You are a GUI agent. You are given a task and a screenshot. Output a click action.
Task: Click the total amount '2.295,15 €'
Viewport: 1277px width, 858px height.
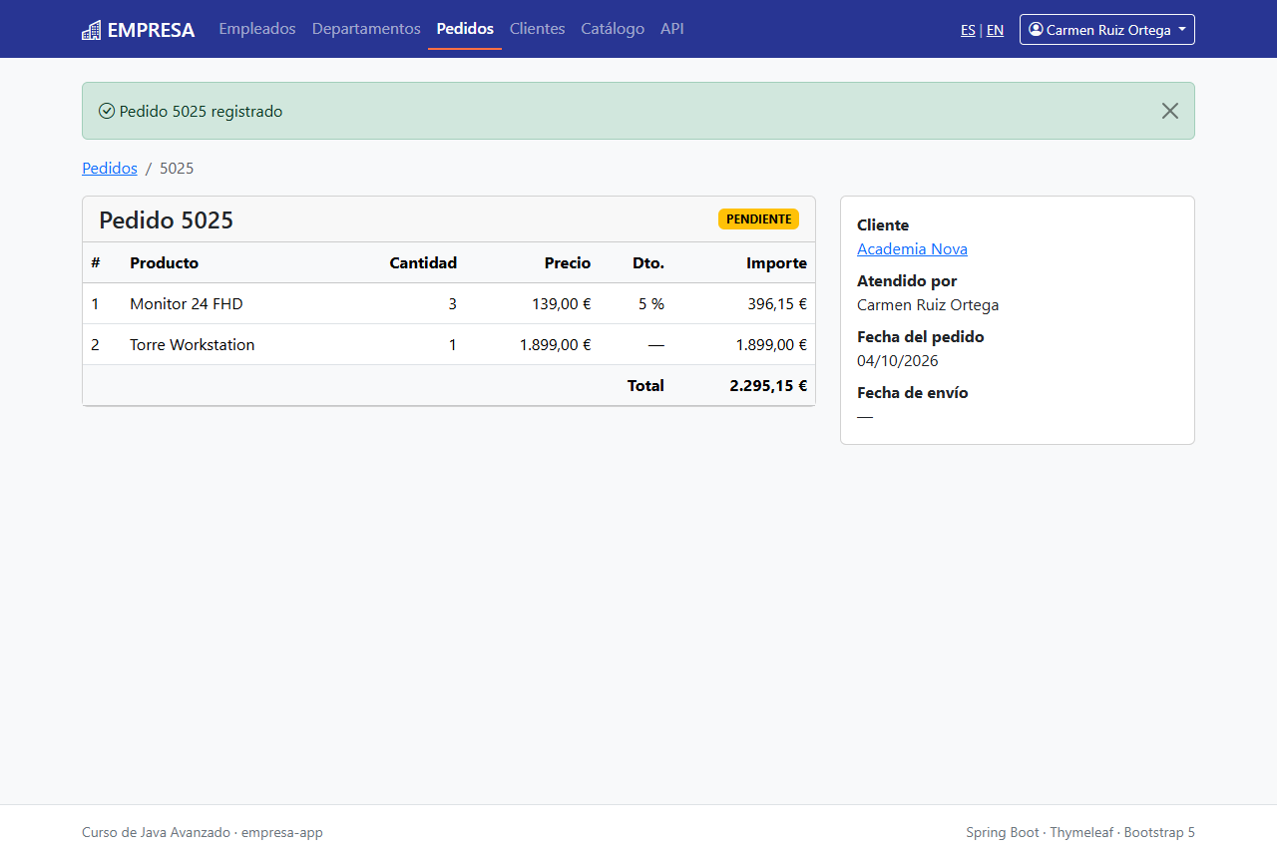(x=768, y=386)
